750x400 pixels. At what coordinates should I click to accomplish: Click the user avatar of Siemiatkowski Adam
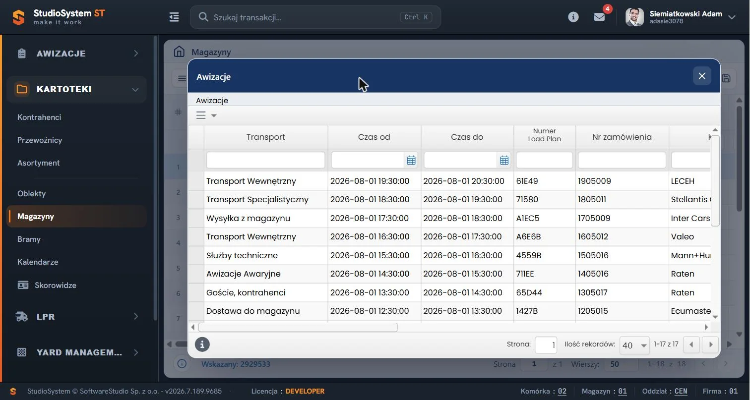pos(634,17)
